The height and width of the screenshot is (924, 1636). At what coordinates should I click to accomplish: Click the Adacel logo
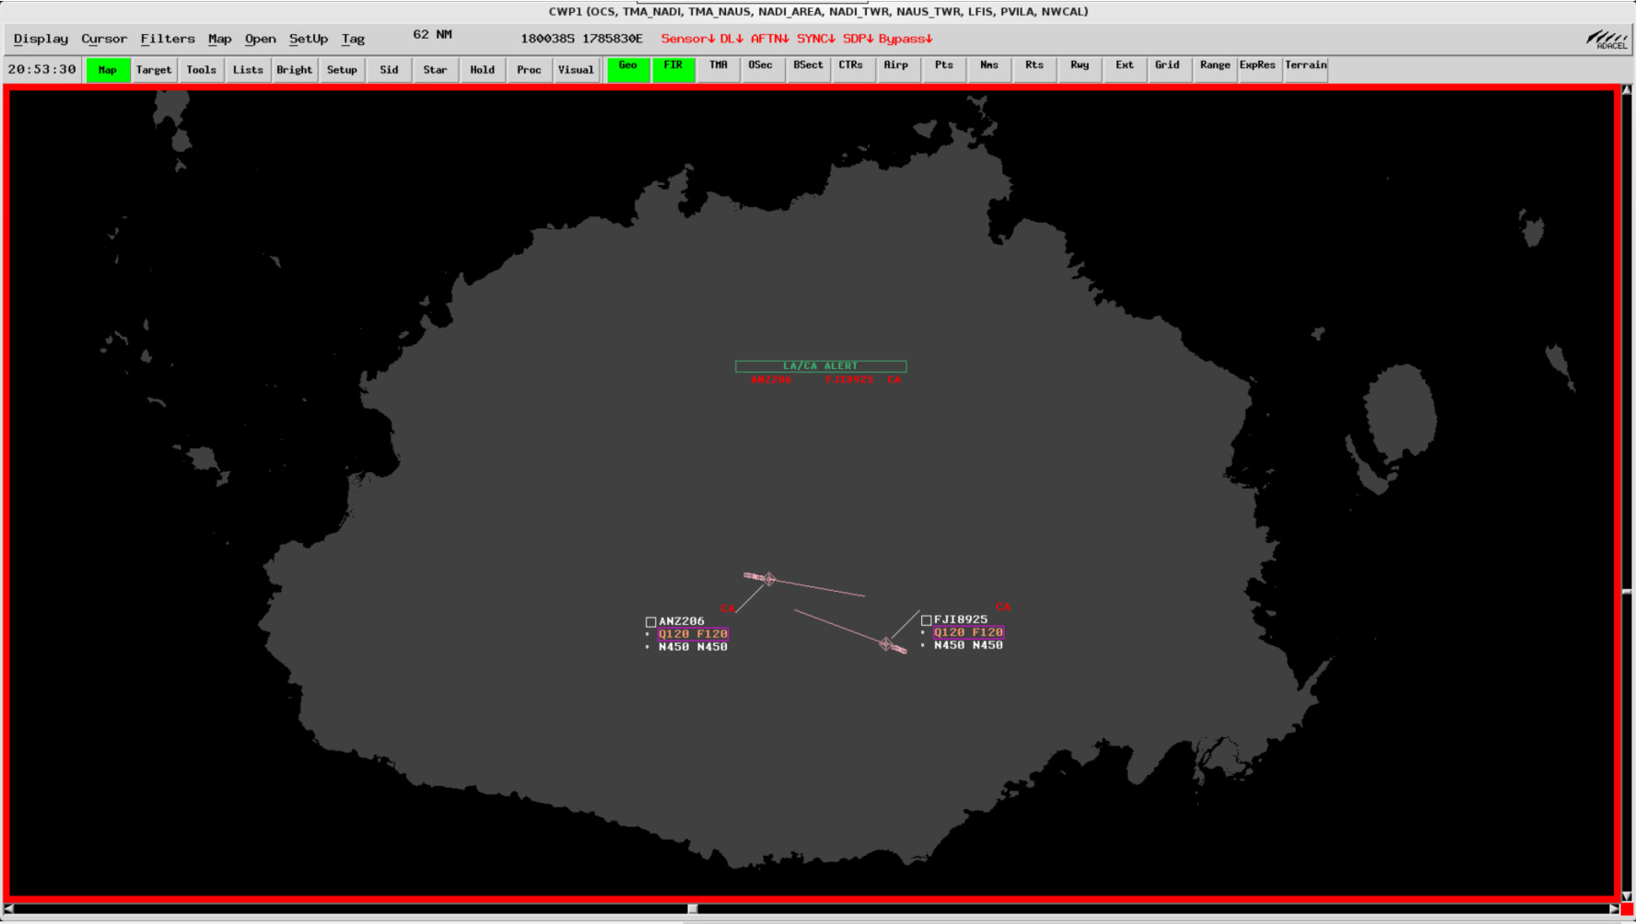1607,40
